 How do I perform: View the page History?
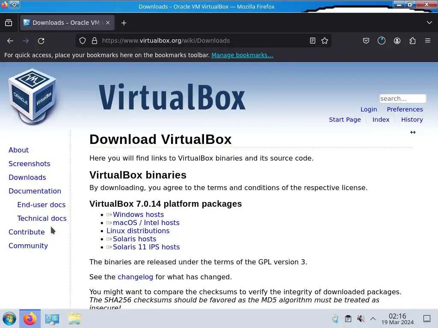pyautogui.click(x=412, y=120)
